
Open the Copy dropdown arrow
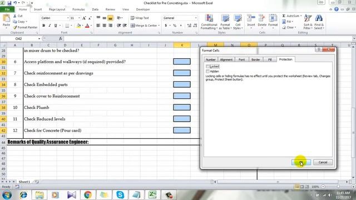click(x=27, y=22)
